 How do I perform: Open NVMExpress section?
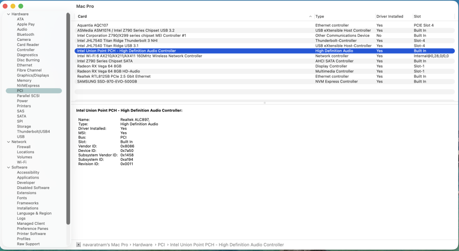(x=28, y=86)
